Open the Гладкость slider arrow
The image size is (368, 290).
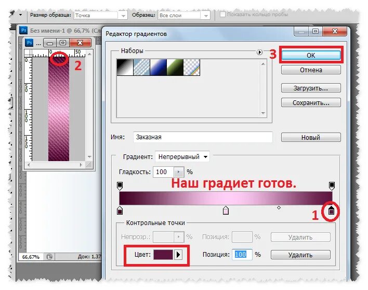coord(179,172)
